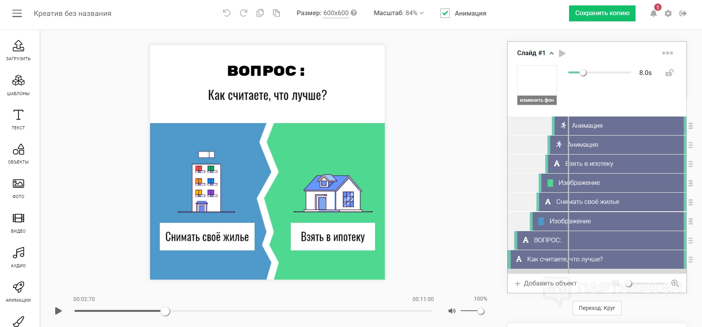
Task: Click the Сохранить копию button
Action: (602, 13)
